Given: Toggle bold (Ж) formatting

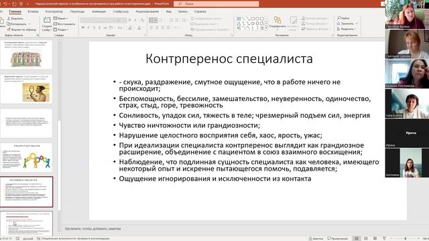Looking at the screenshot, I should pos(83,27).
